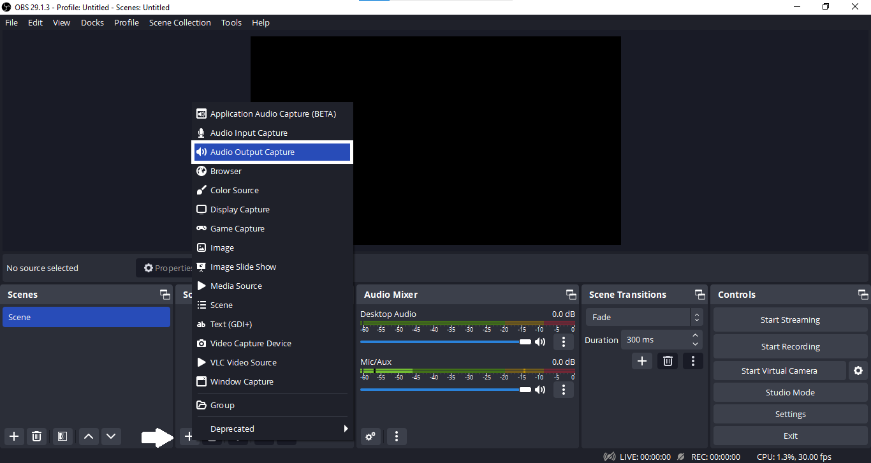
Task: Add a new scene with plus icon
Action: (x=14, y=436)
